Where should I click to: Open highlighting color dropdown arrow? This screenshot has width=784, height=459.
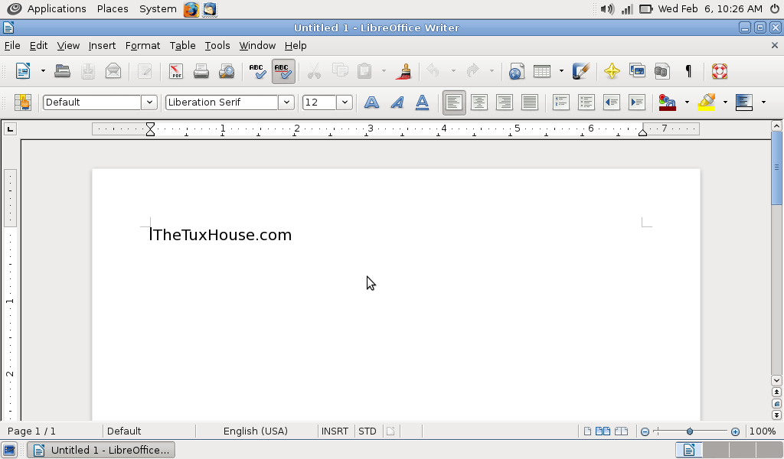click(x=725, y=103)
